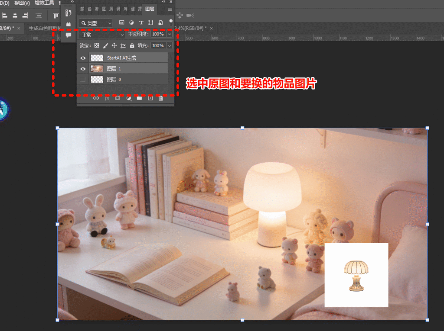Click the link layers chain icon

(x=96, y=98)
